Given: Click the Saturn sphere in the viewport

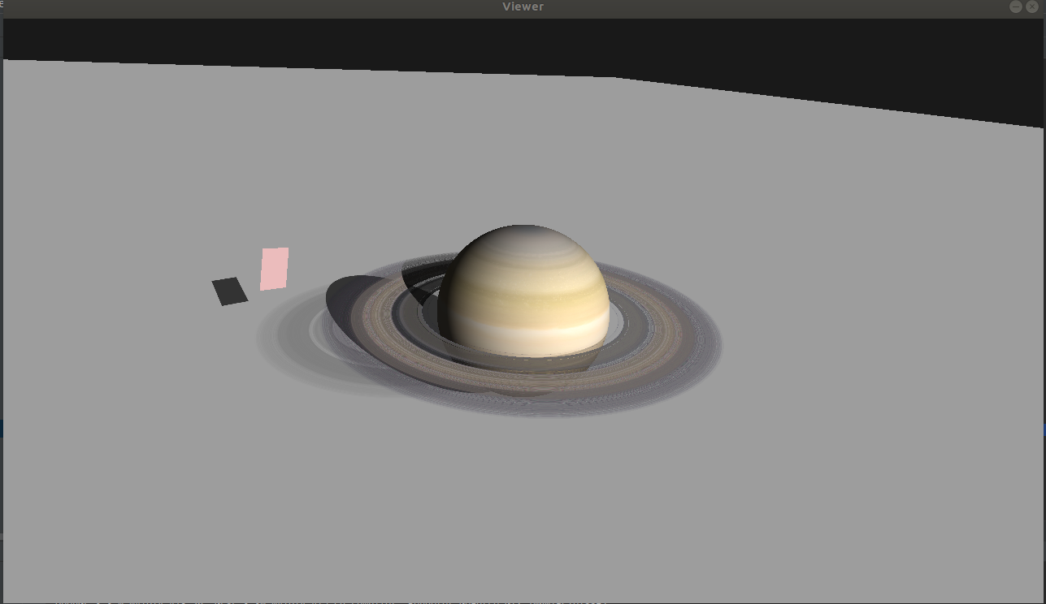Looking at the screenshot, I should (x=523, y=291).
